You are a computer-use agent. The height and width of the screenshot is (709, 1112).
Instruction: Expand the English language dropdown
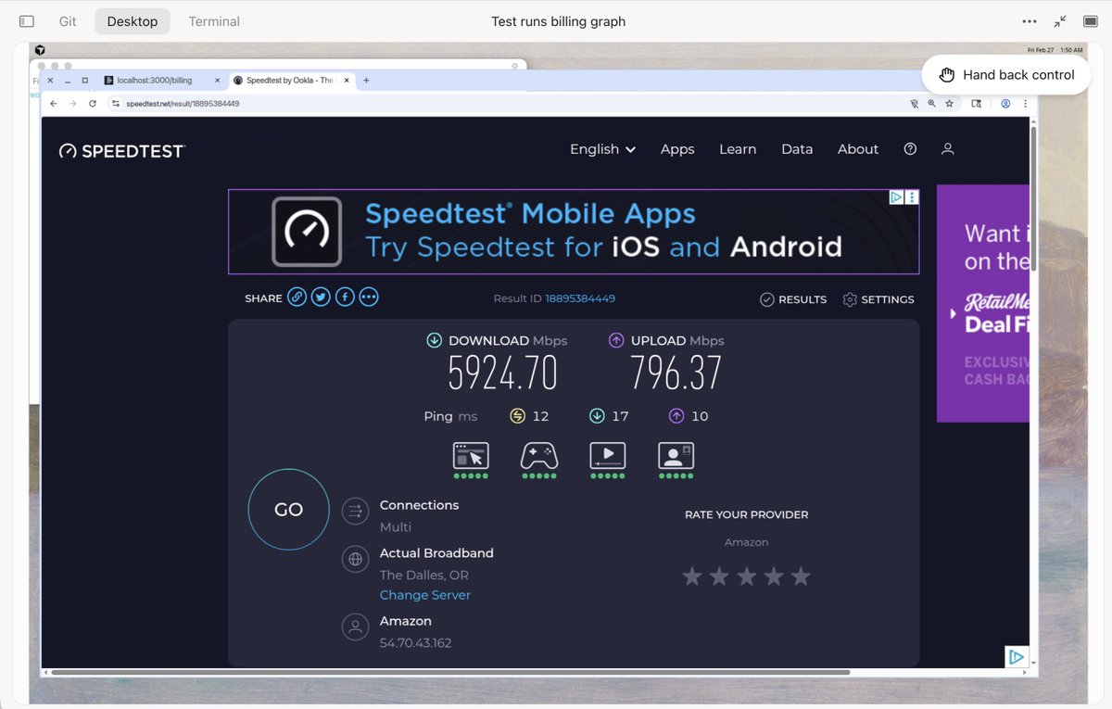[x=603, y=149]
